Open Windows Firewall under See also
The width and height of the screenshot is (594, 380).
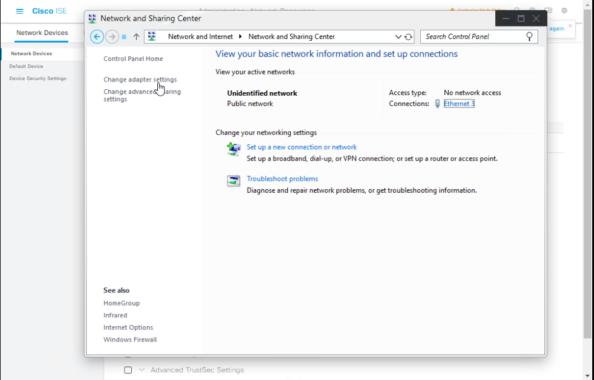(x=130, y=339)
